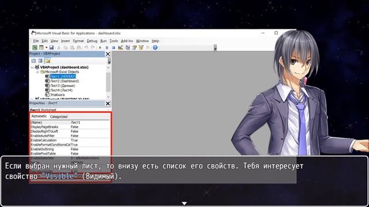Advance dialogue with the white down arrow
Viewport: 369px width, 207px height.
pos(184,204)
